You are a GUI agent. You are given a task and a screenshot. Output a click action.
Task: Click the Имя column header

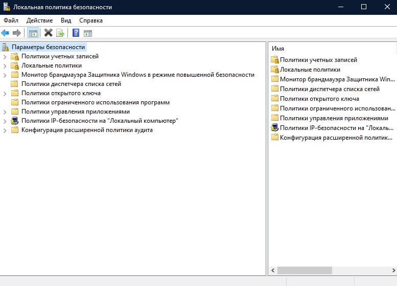[x=278, y=49]
